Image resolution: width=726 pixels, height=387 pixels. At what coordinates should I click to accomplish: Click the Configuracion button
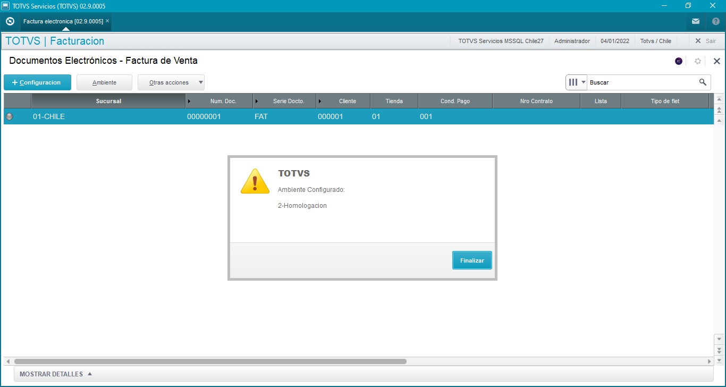click(x=37, y=82)
